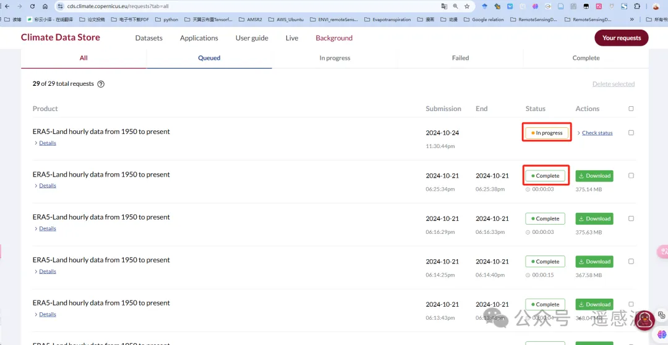The height and width of the screenshot is (345, 668).
Task: Click the blue checkmark extension icon
Action: 510,6
